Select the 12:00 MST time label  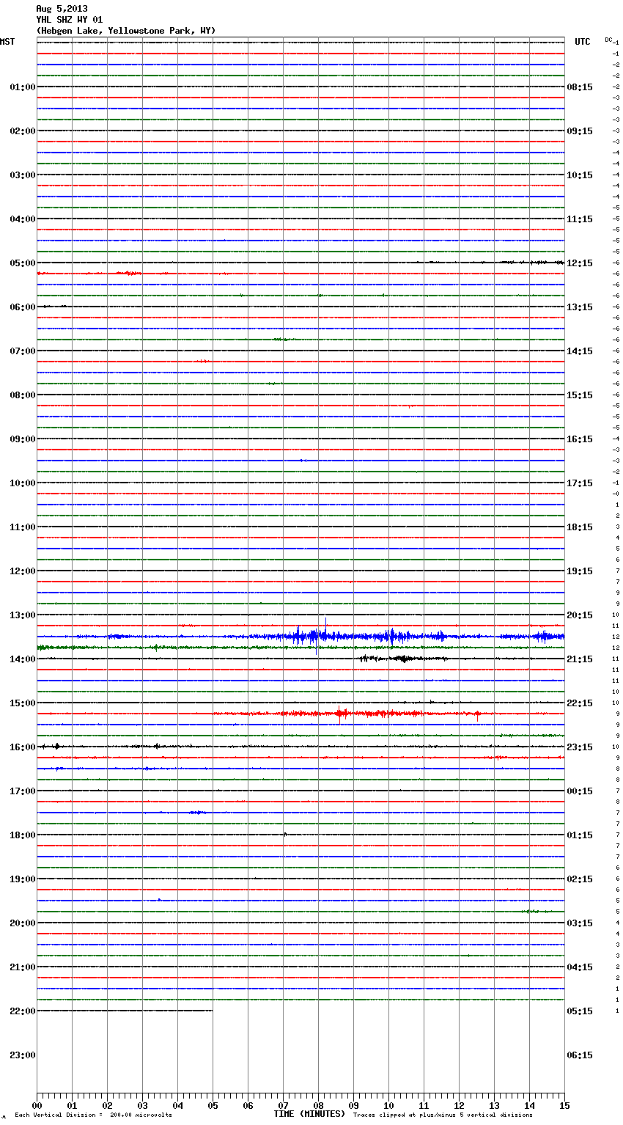pos(23,571)
